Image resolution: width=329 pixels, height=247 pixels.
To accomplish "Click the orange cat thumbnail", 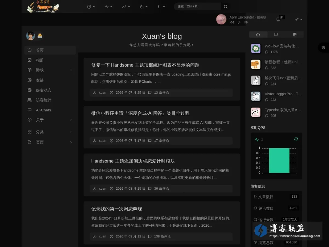I will click(x=256, y=64).
